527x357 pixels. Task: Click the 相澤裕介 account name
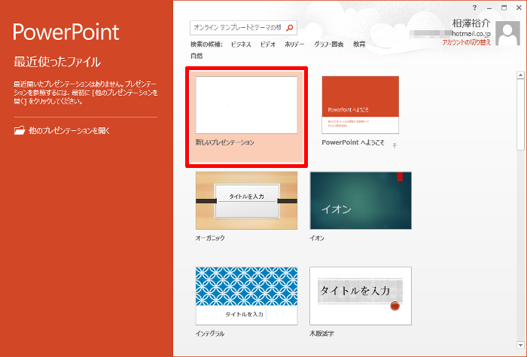pos(471,23)
